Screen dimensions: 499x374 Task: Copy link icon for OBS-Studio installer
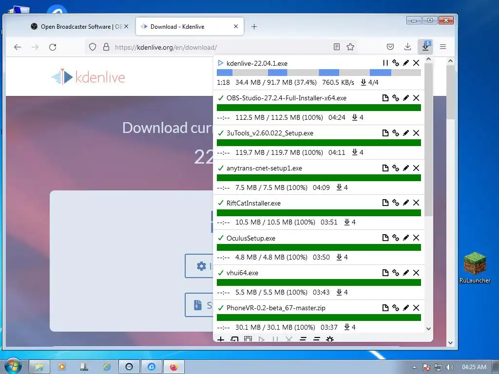click(396, 98)
